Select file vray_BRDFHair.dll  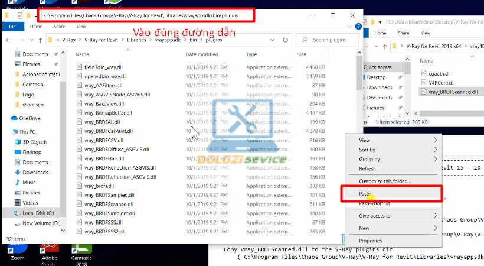[x=104, y=158]
